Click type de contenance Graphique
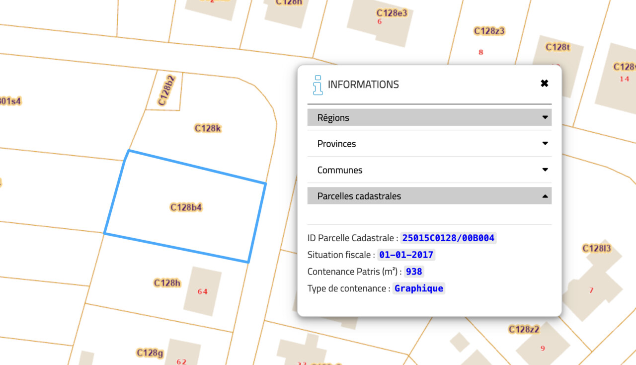 [419, 288]
